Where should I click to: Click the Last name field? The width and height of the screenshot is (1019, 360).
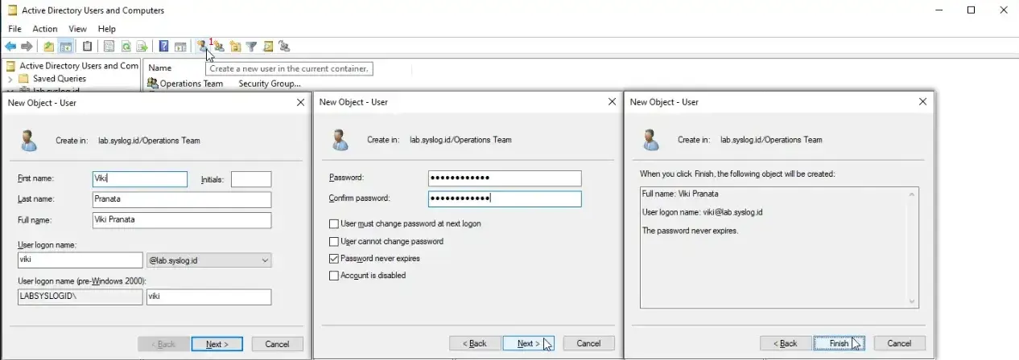click(x=182, y=199)
